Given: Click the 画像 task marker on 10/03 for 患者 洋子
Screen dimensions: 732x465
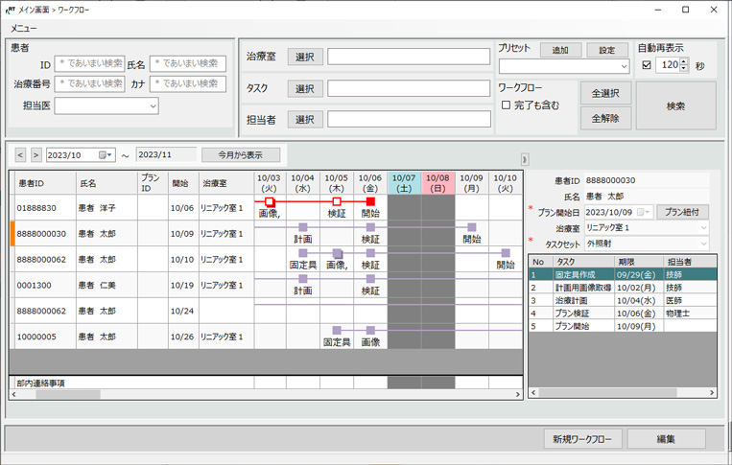Looking at the screenshot, I should [x=270, y=202].
